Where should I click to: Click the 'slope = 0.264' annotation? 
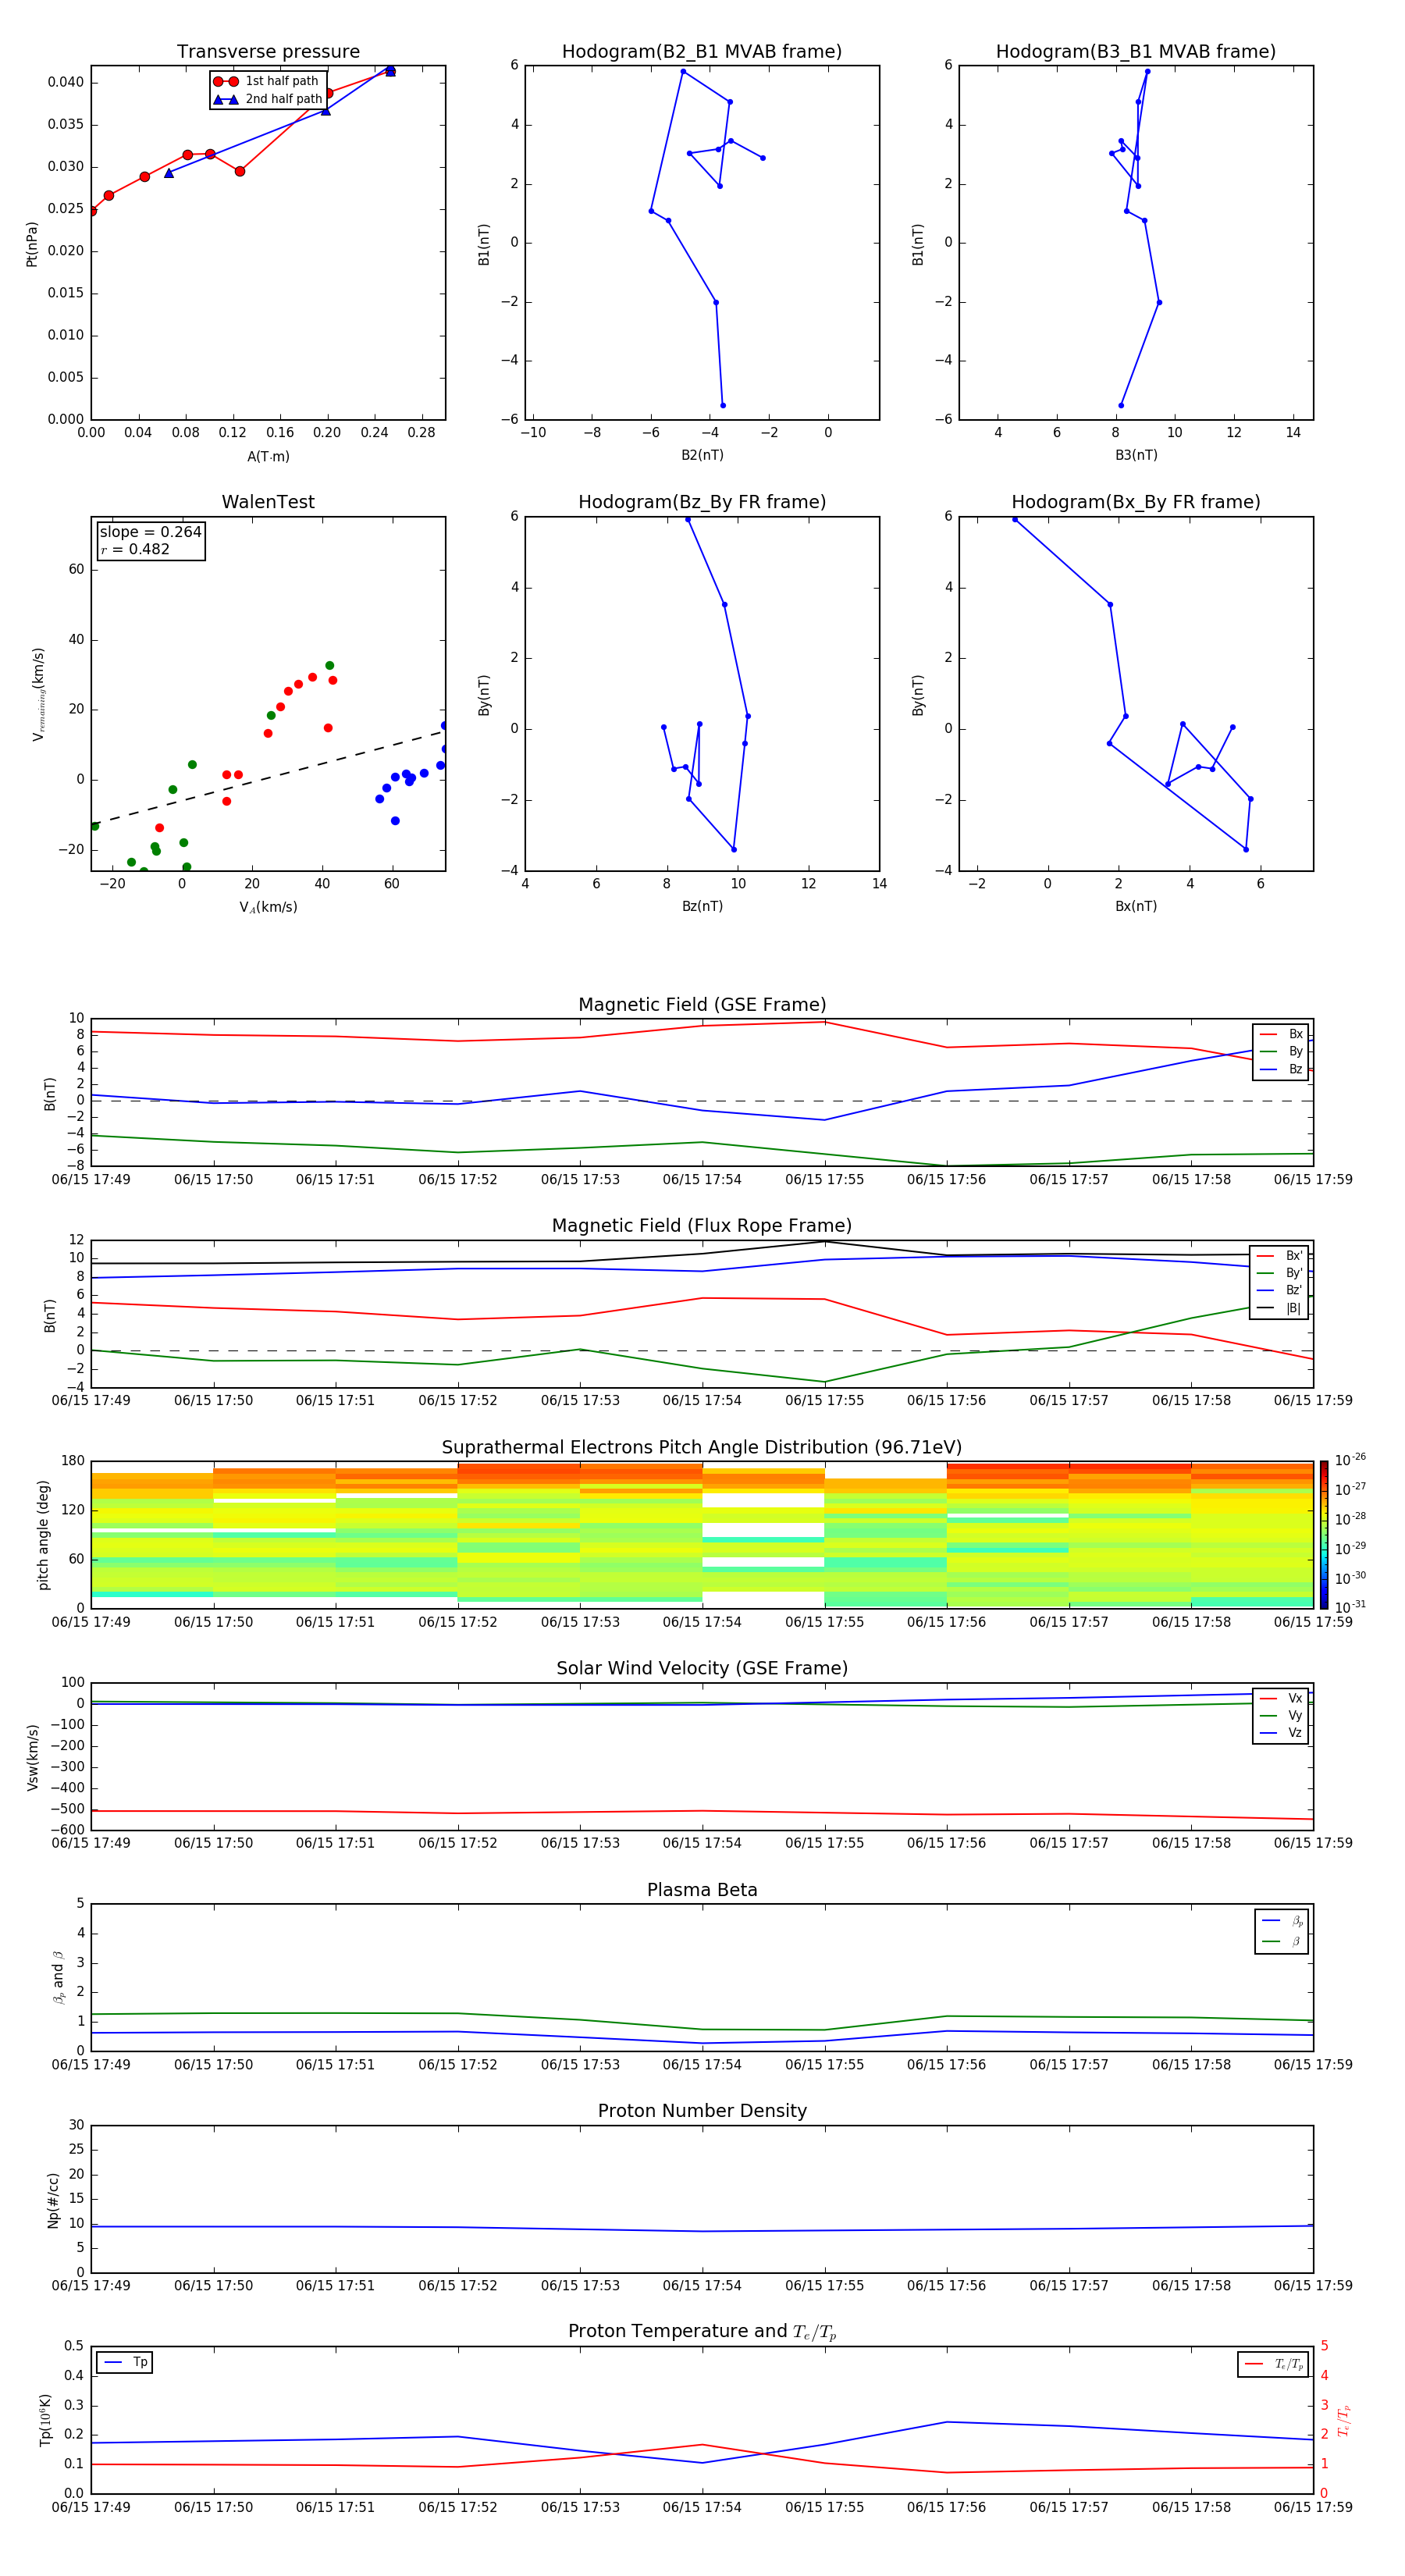coord(150,532)
